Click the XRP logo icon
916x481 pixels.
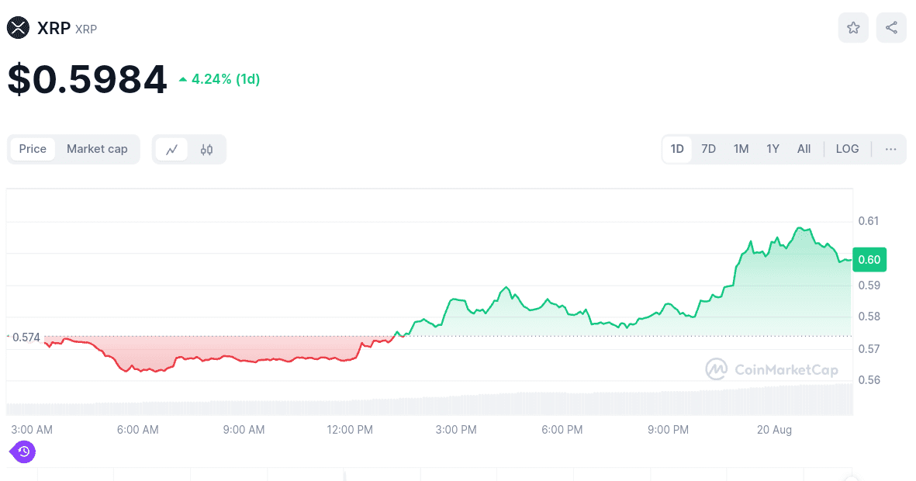(x=16, y=27)
